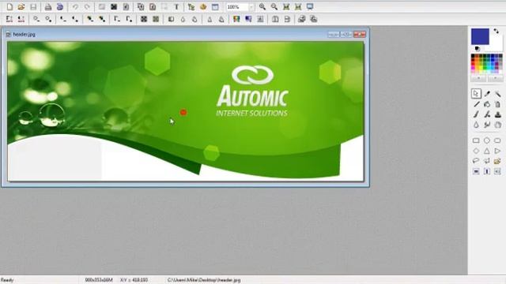Screen dimensions: 506x284
Task: Open the Text tool (T icon)
Action: coord(176,7)
